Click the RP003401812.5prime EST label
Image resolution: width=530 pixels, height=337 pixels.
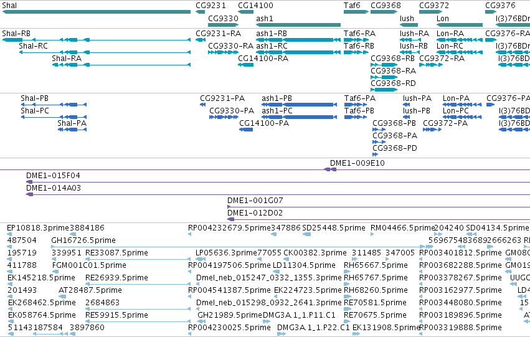pyautogui.click(x=460, y=253)
